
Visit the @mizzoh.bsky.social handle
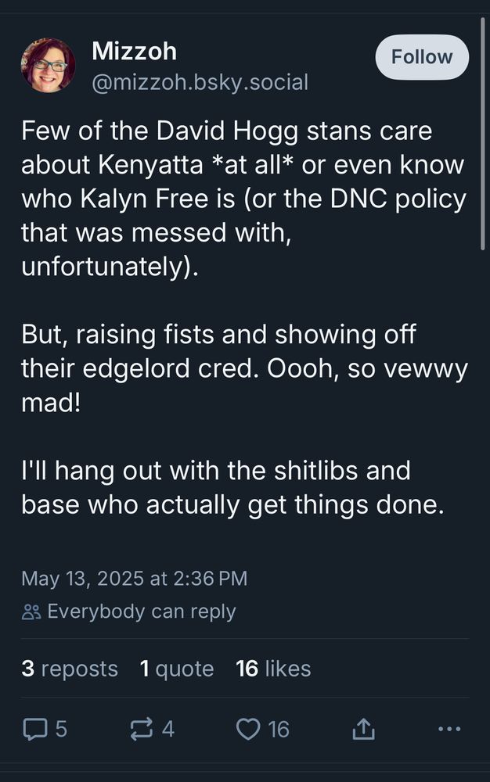point(200,82)
